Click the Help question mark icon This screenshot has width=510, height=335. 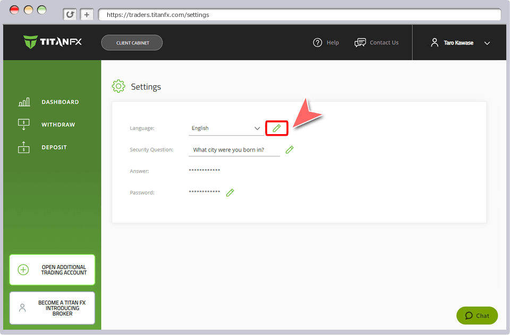coord(318,43)
